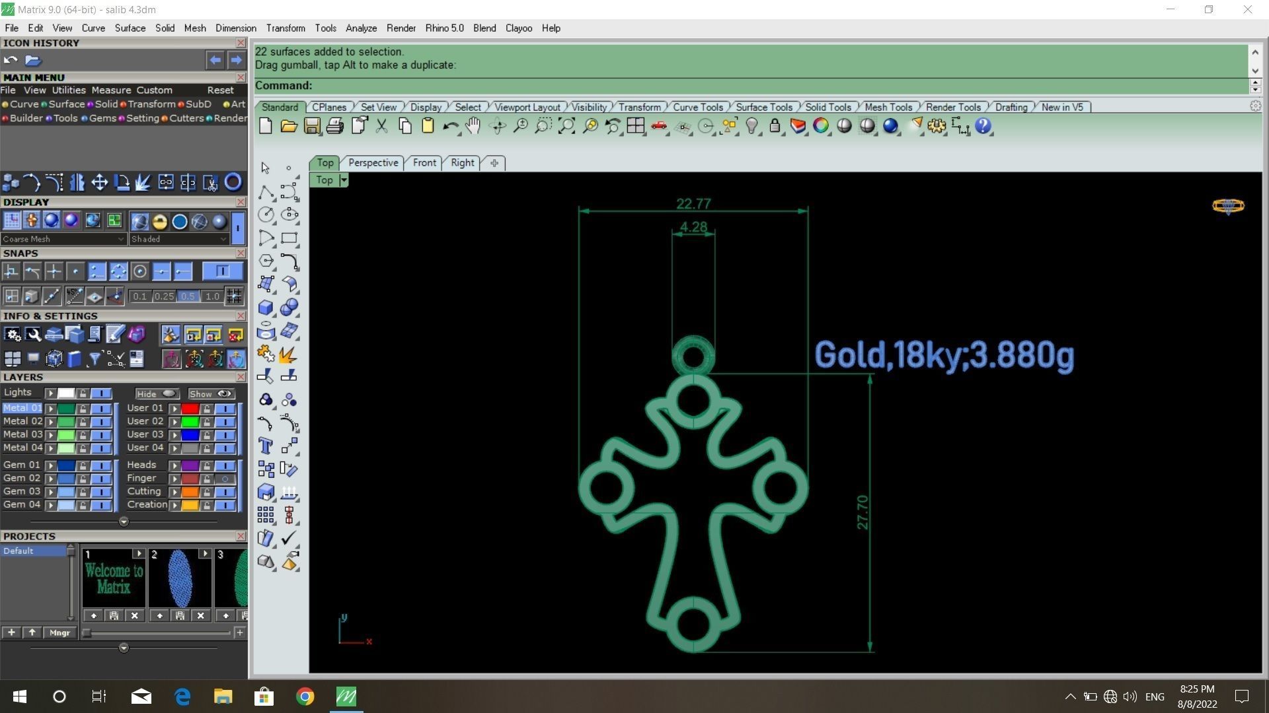Screen dimensions: 1269x713
Task: Click the Hide layers button
Action: pyautogui.click(x=157, y=393)
